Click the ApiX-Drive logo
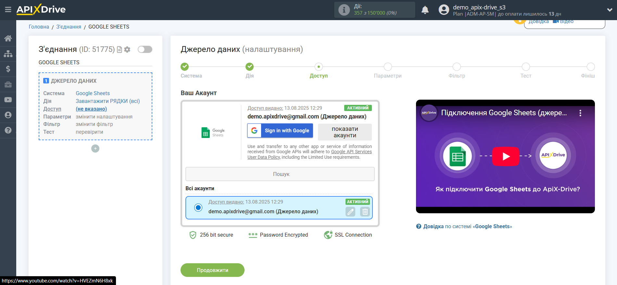Screen dimensions: 617x285 41,9
